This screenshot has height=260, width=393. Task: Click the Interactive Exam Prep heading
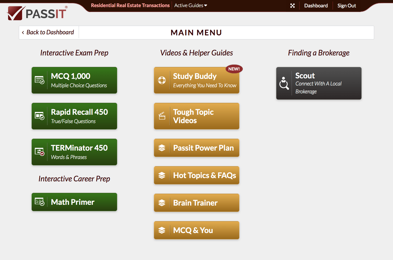(74, 53)
